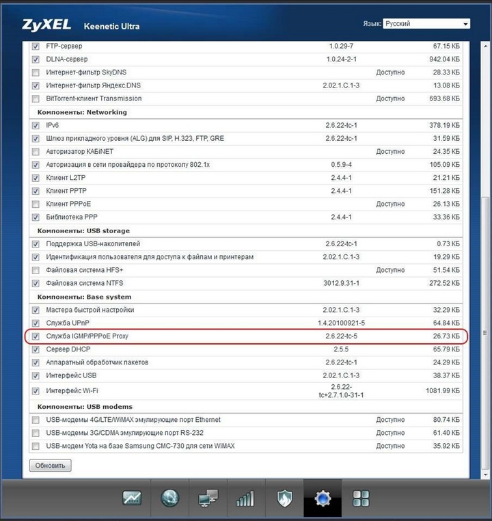
Task: Open the system monitor graph icon
Action: click(x=132, y=498)
